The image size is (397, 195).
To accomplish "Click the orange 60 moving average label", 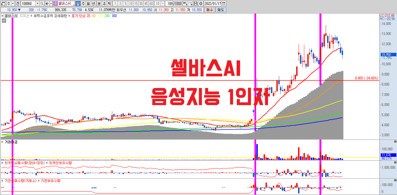I will click(94, 16).
